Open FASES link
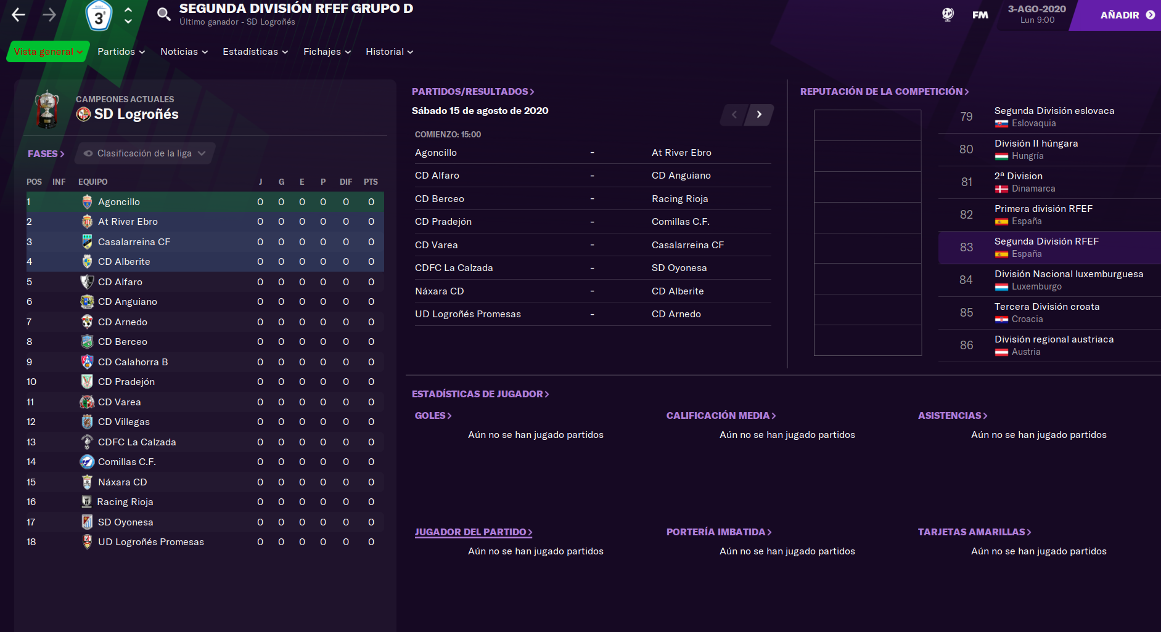The width and height of the screenshot is (1161, 632). tap(46, 153)
